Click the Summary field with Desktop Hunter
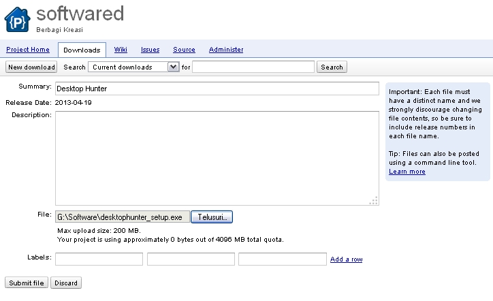Viewport: 493px width, 301px height. click(217, 89)
